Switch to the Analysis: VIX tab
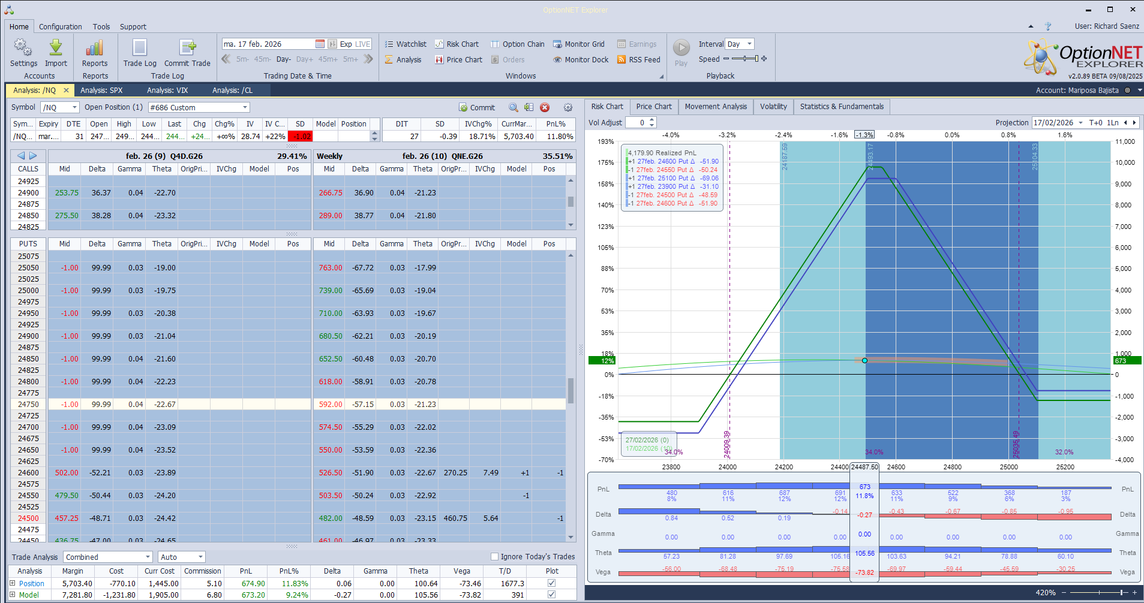Screen dimensions: 1144x603 coord(167,91)
